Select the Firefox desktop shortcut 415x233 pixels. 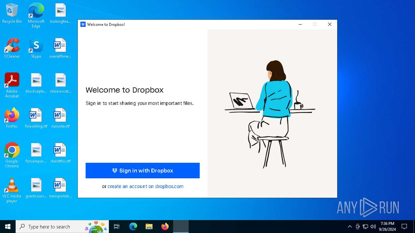pos(12,118)
